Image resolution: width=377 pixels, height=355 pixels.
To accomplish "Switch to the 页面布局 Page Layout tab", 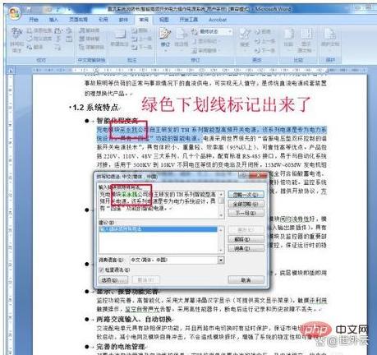I will [x=78, y=20].
